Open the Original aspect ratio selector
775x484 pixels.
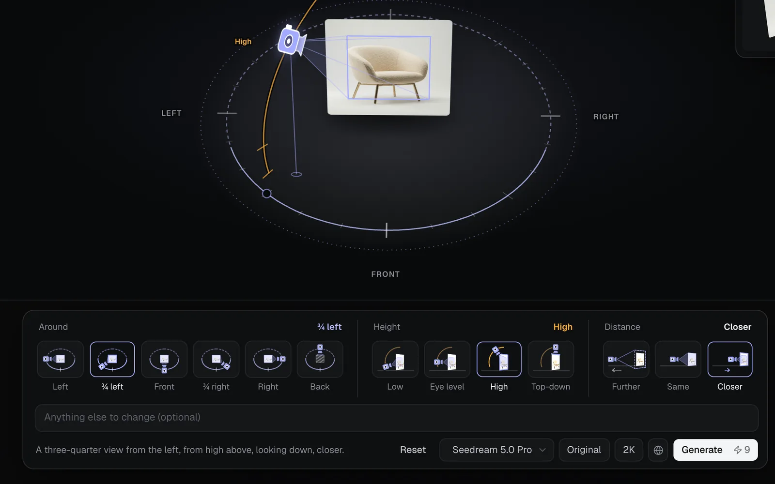tap(584, 450)
